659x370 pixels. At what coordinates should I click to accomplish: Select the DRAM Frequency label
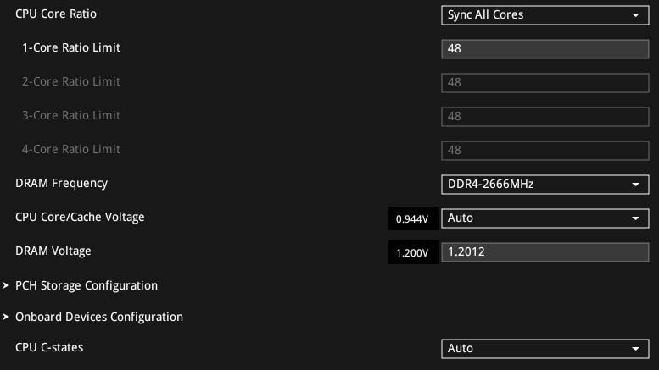(61, 184)
